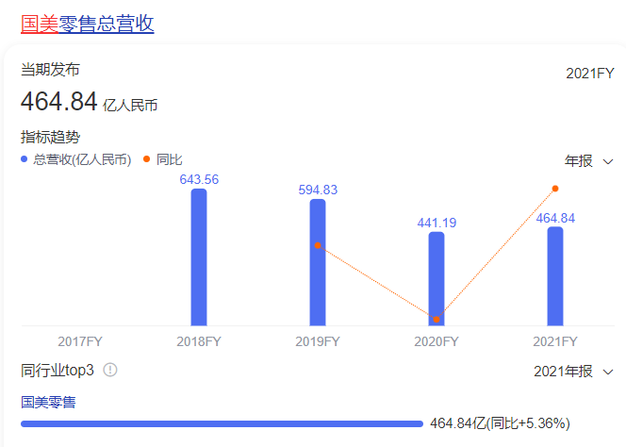Screen dimensions: 626x447
Task: Click the 2020FY axis label
Action: click(437, 341)
